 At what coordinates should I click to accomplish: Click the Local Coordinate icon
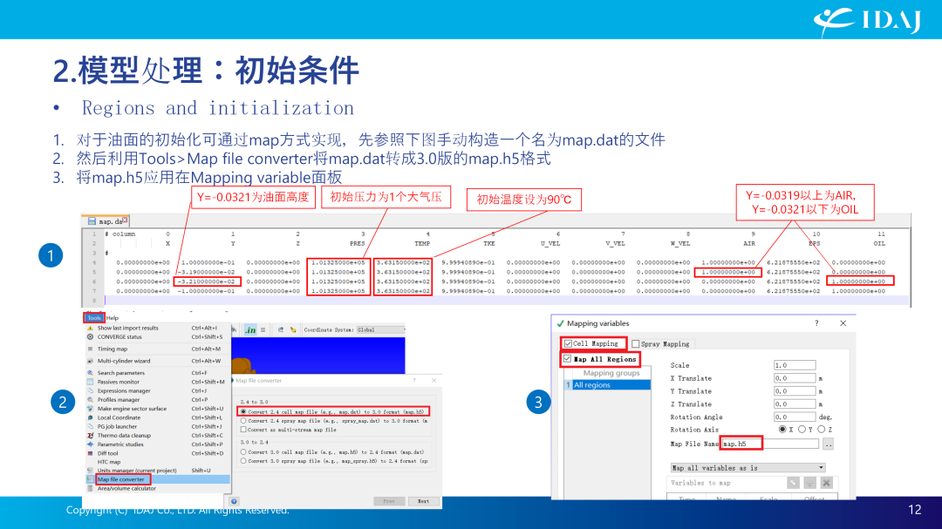90,418
